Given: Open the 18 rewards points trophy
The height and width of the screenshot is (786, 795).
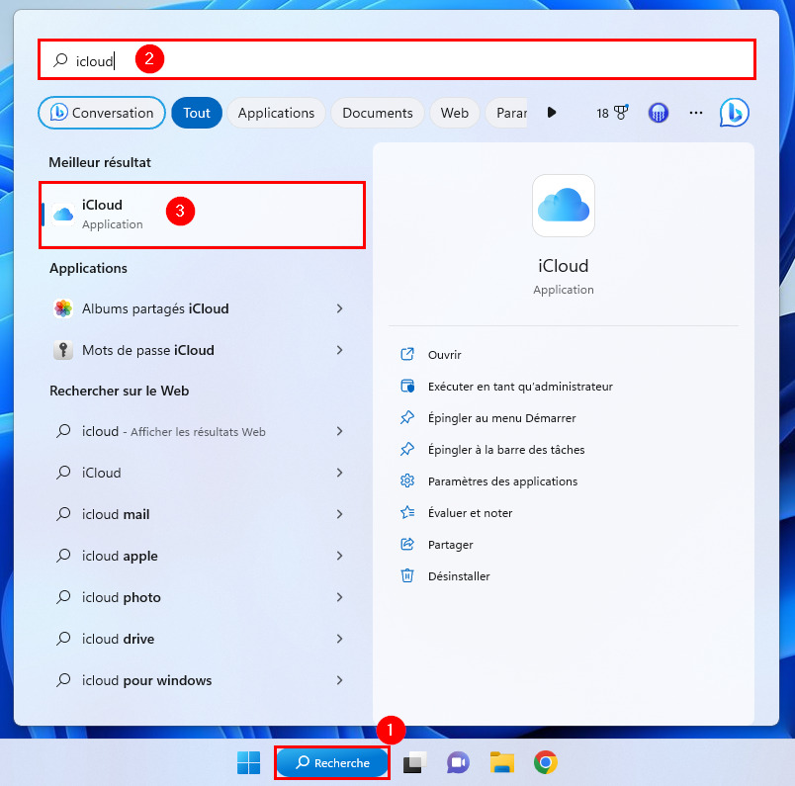Looking at the screenshot, I should [612, 113].
